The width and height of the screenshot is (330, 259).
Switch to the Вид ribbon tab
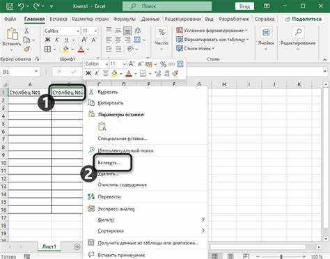tap(209, 19)
